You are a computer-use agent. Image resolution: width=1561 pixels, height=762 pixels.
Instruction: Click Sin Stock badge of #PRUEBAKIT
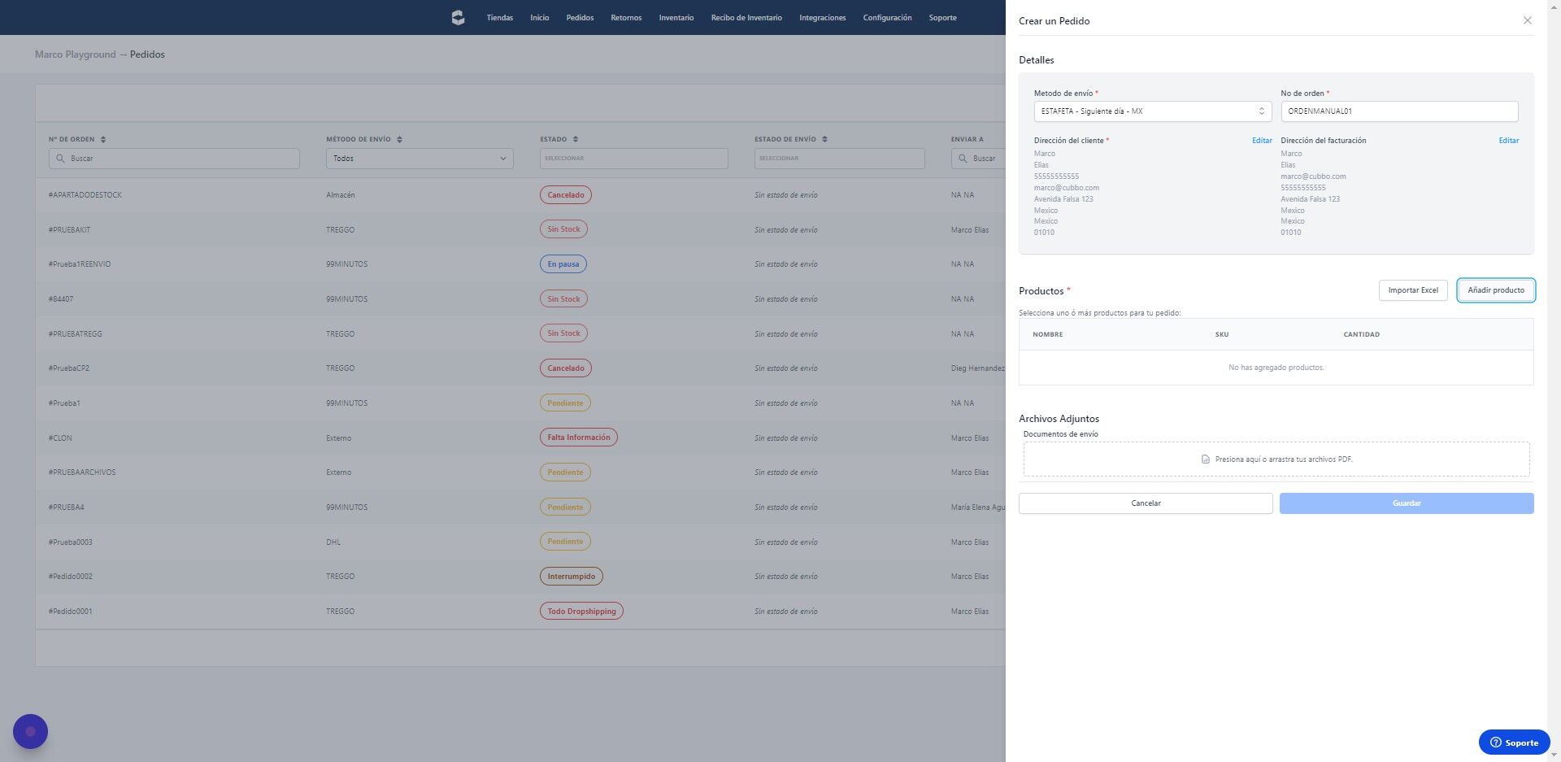[x=563, y=229]
